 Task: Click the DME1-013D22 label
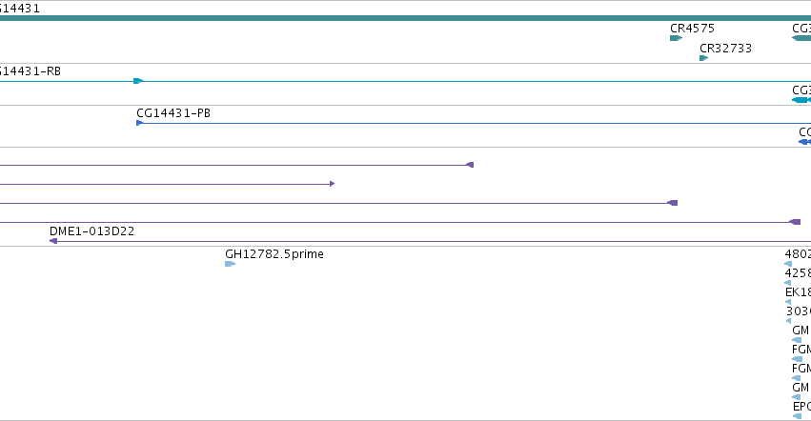pyautogui.click(x=91, y=231)
